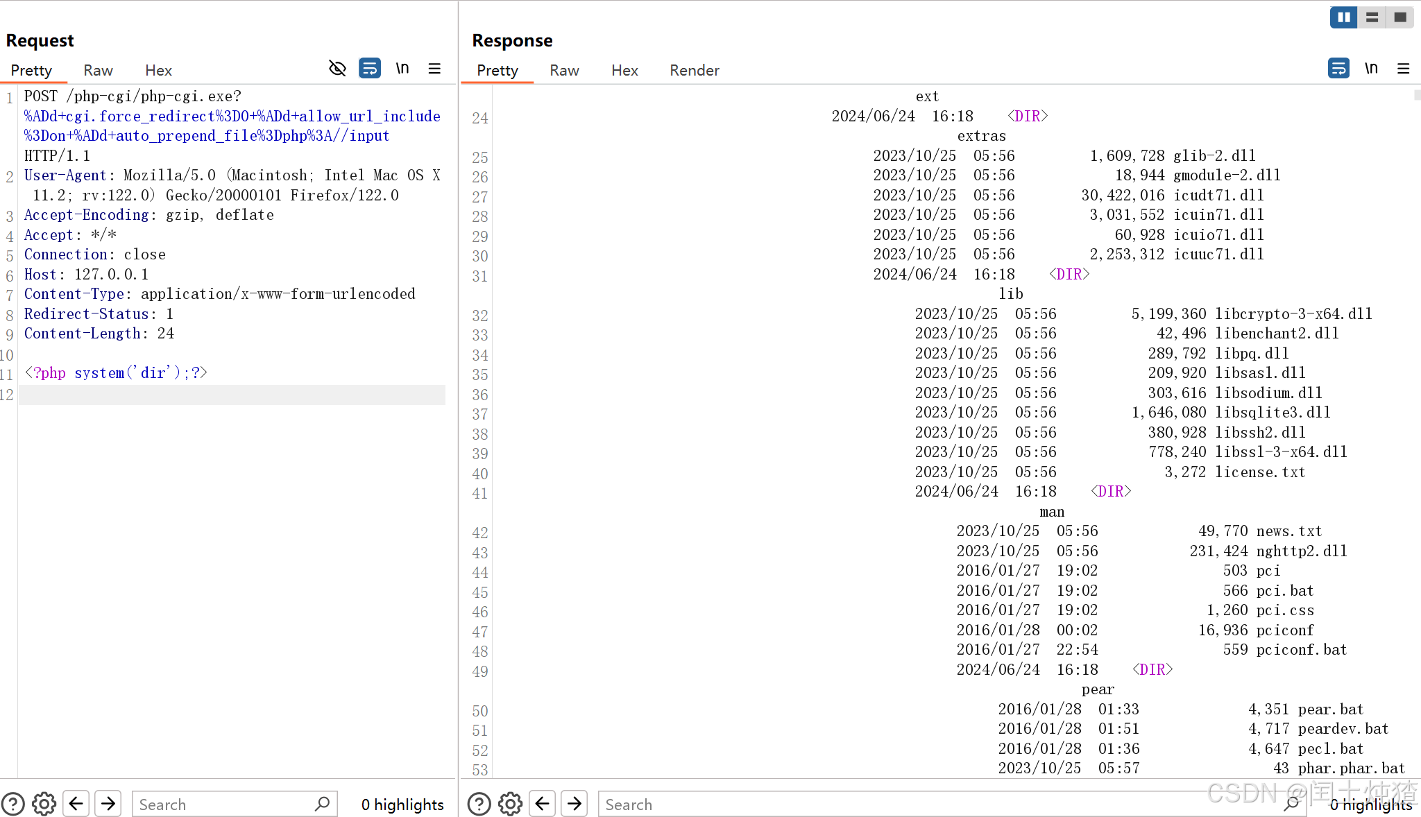
Task: Show newline characters in Response panel
Action: click(x=1371, y=68)
